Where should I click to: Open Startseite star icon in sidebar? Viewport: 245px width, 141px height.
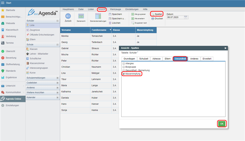pyautogui.click(x=3, y=10)
